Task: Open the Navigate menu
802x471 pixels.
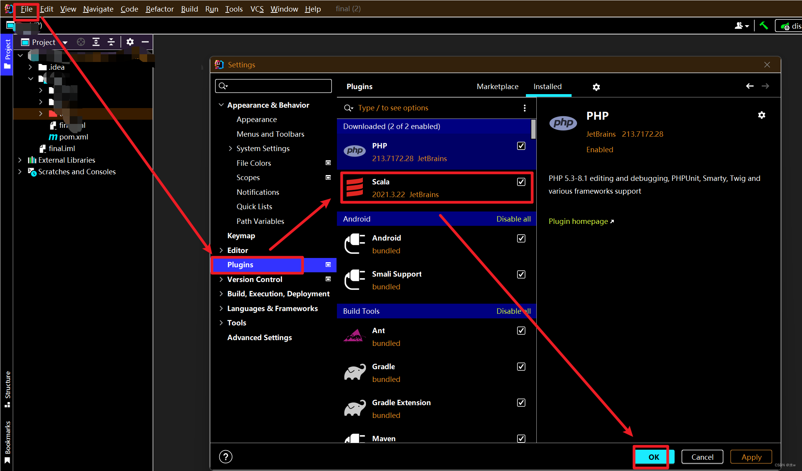Action: point(98,9)
